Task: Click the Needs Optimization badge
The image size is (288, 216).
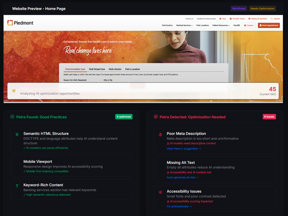Action: click(x=262, y=8)
